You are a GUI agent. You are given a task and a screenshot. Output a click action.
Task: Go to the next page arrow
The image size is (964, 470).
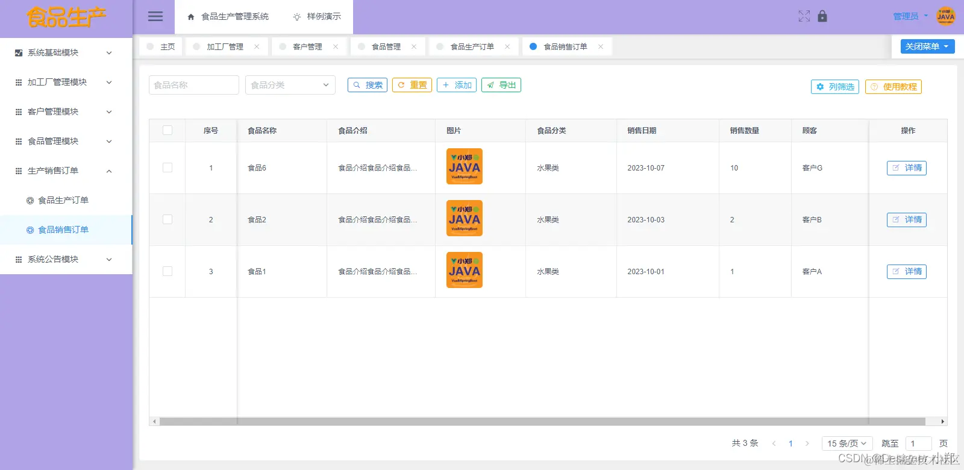coord(807,443)
